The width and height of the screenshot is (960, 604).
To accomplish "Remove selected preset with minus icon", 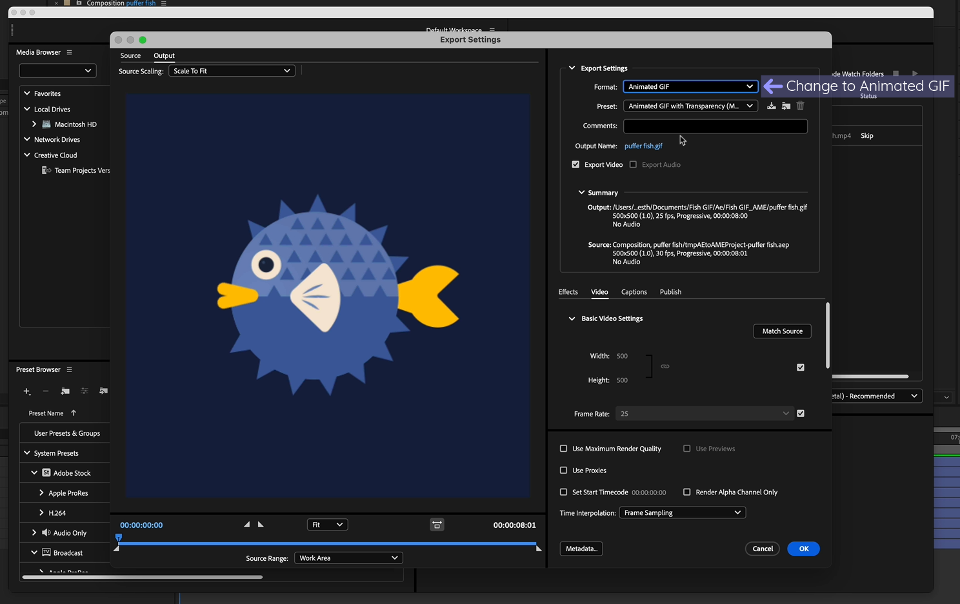I will (x=45, y=391).
